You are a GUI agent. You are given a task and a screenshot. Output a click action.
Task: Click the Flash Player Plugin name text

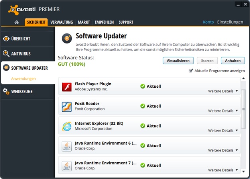point(93,84)
